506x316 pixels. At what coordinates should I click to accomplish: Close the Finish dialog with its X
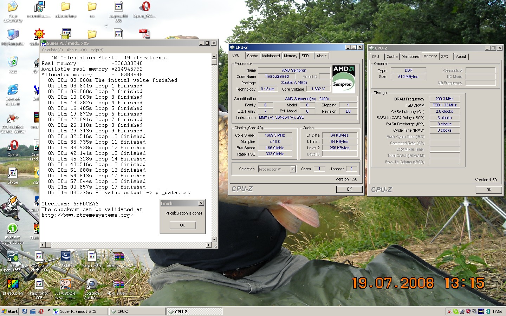tap(201, 203)
